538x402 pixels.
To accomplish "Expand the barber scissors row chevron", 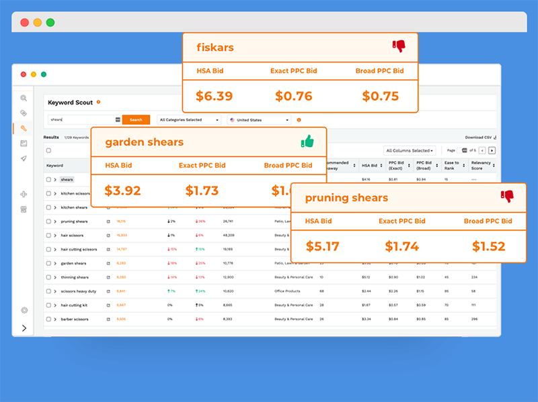I will (55, 319).
